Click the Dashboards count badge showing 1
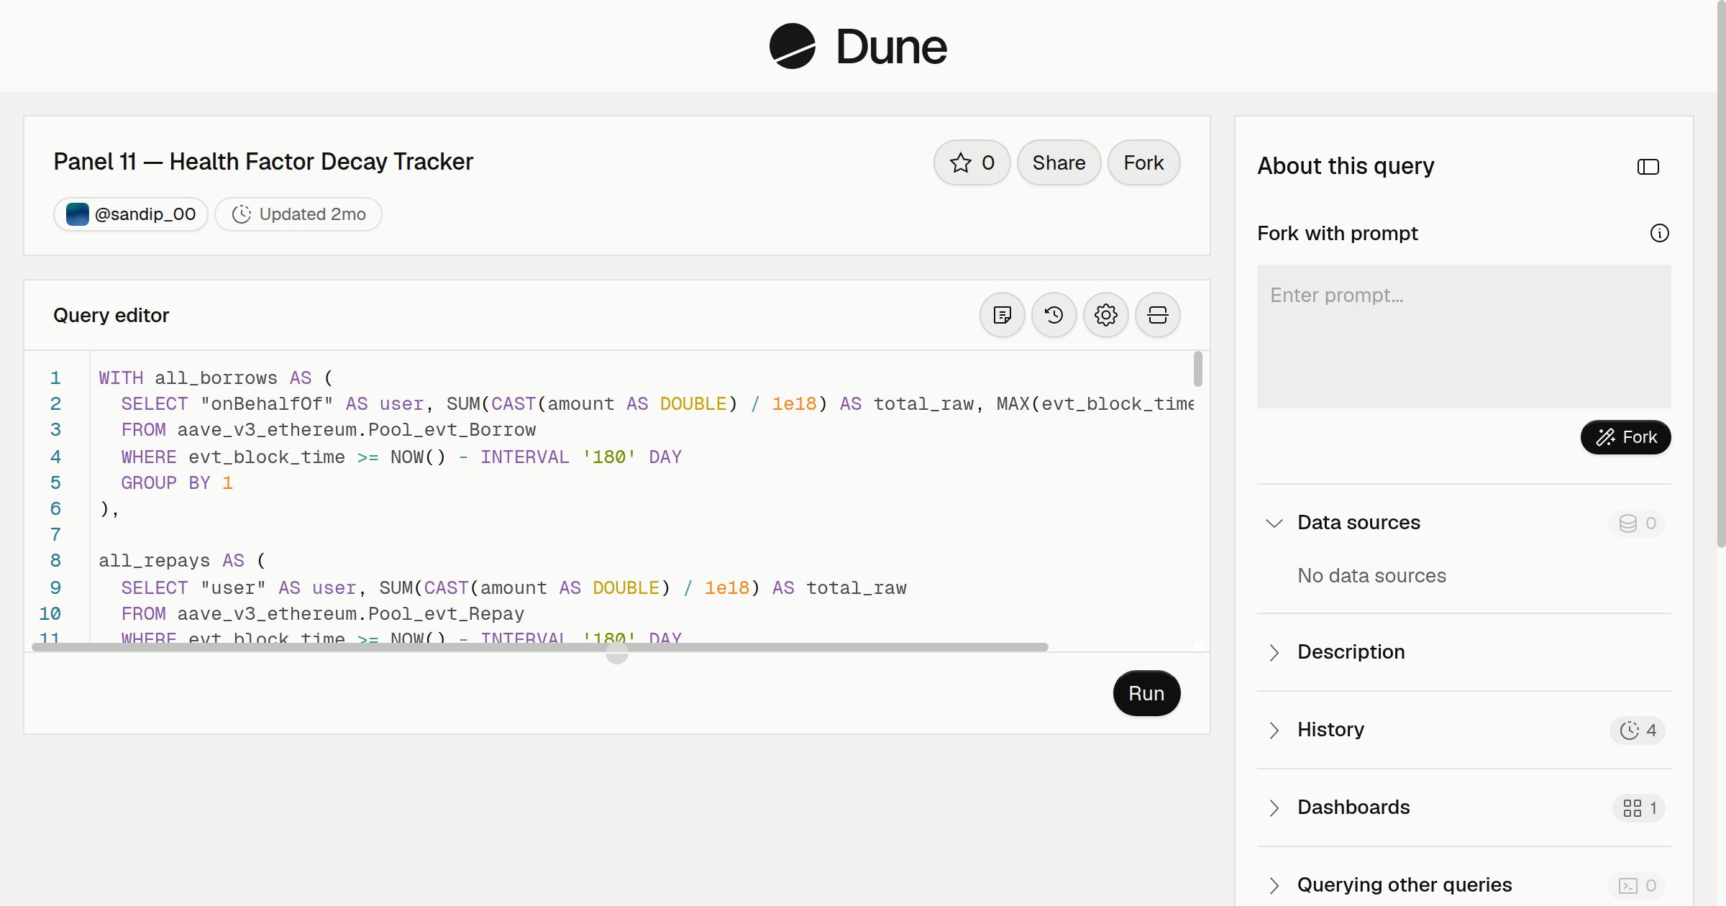The image size is (1726, 906). (1638, 807)
